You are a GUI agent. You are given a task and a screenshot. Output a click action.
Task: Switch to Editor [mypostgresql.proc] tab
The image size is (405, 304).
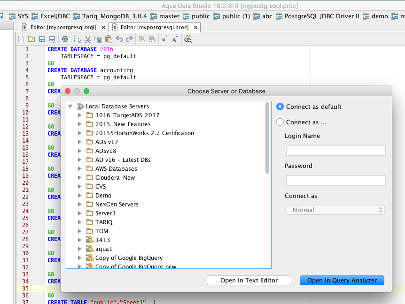155,27
